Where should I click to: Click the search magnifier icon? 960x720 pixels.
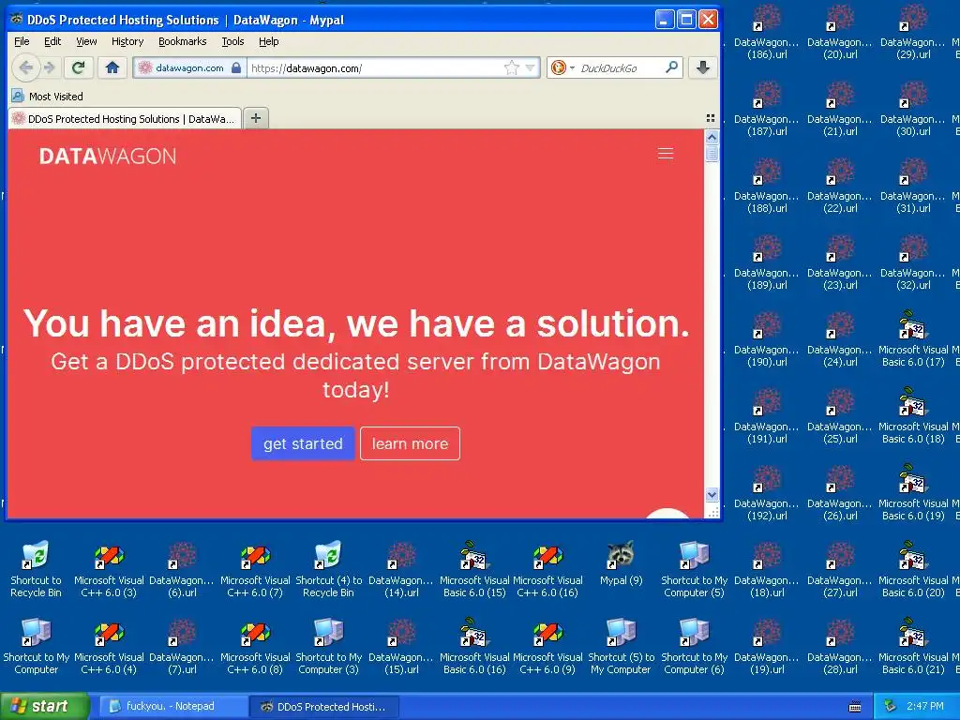(671, 67)
